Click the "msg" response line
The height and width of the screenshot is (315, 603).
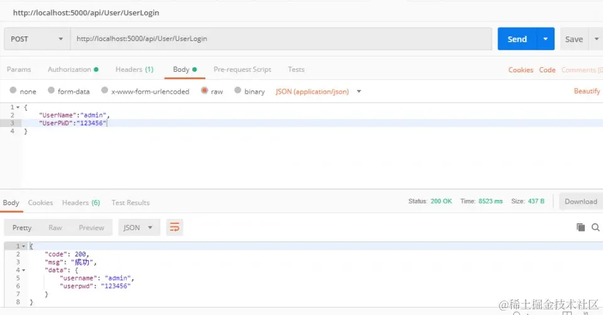71,262
